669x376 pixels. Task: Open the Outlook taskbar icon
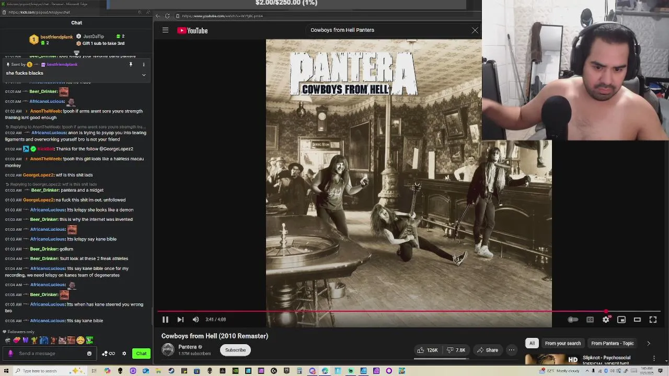click(145, 371)
